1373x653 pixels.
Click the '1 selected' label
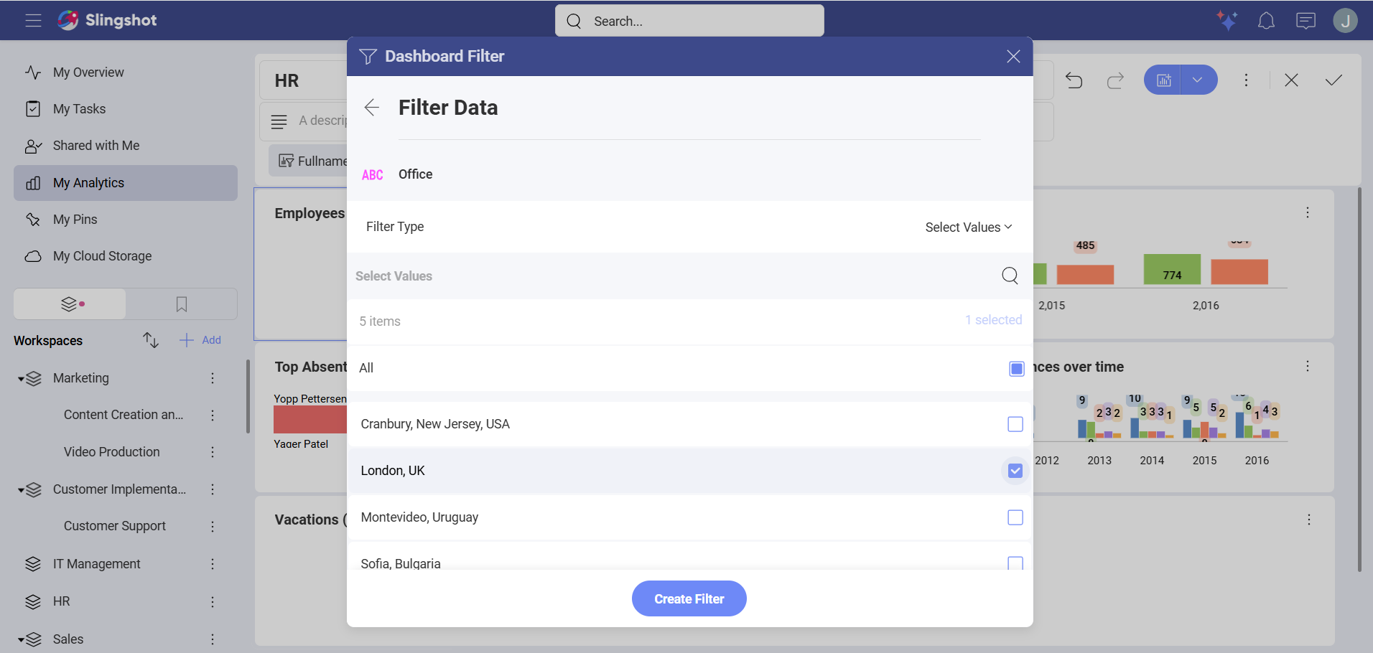point(994,320)
